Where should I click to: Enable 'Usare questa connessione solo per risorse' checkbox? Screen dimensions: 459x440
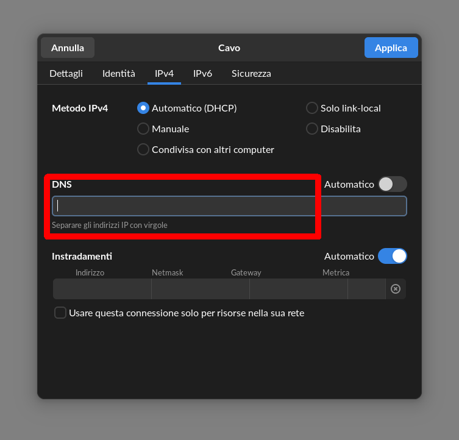60,313
